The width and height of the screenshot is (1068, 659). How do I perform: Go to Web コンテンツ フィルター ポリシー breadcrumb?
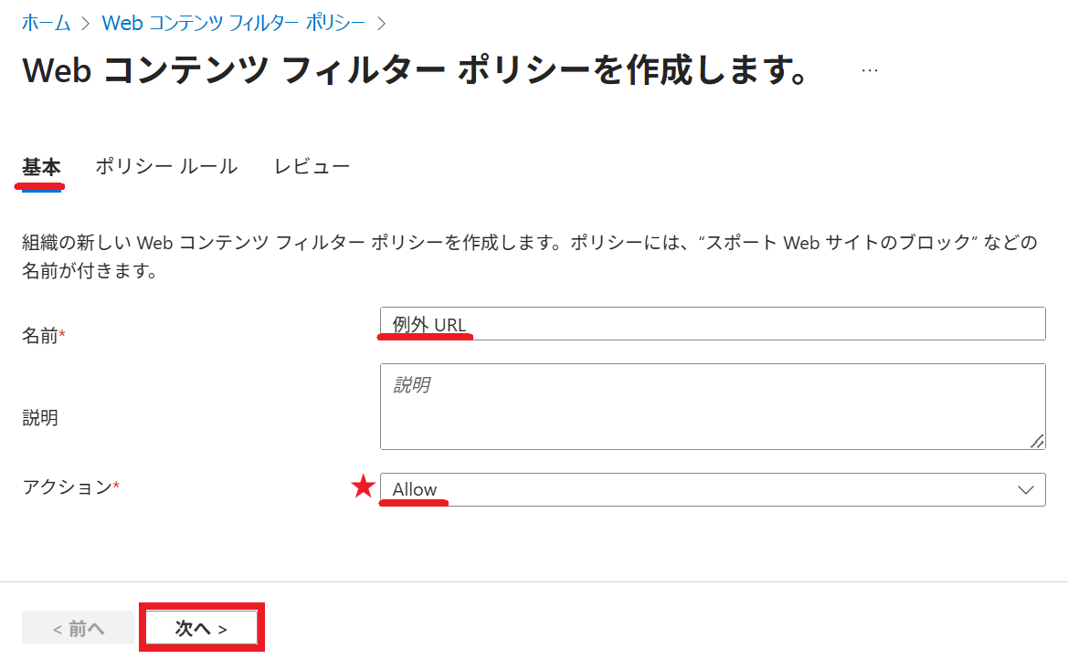pos(234,23)
